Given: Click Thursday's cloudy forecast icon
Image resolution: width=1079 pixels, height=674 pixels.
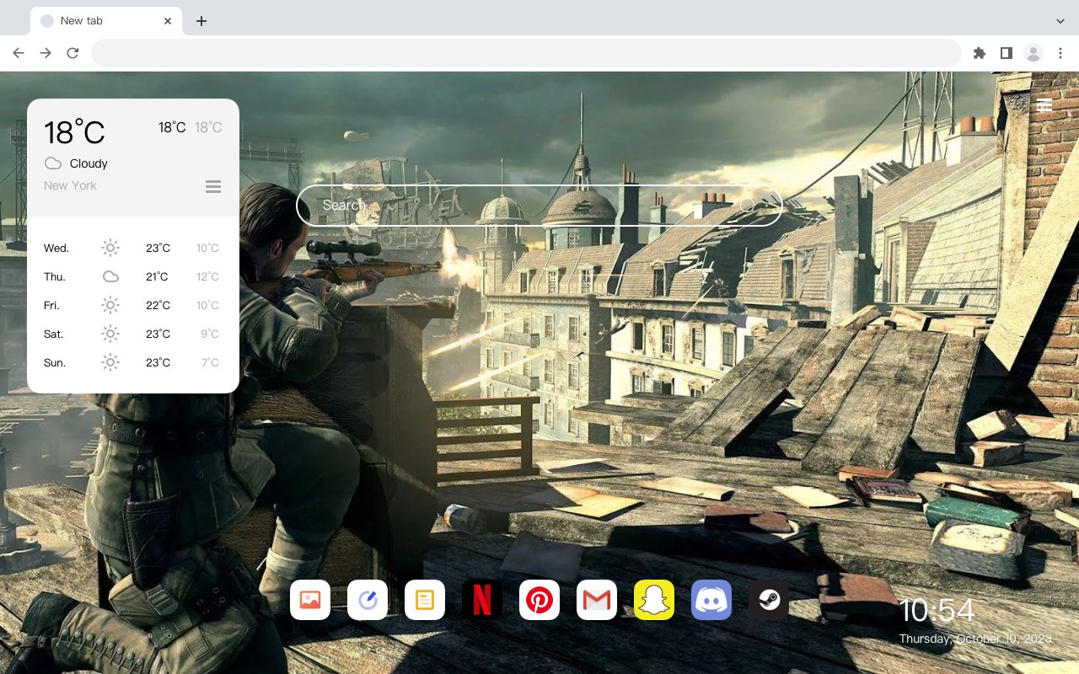Looking at the screenshot, I should coord(110,276).
